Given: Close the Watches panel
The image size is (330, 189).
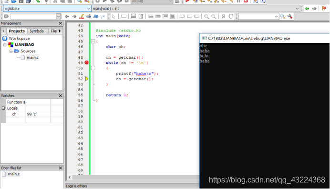Looking at the screenshot, I should [61, 95].
